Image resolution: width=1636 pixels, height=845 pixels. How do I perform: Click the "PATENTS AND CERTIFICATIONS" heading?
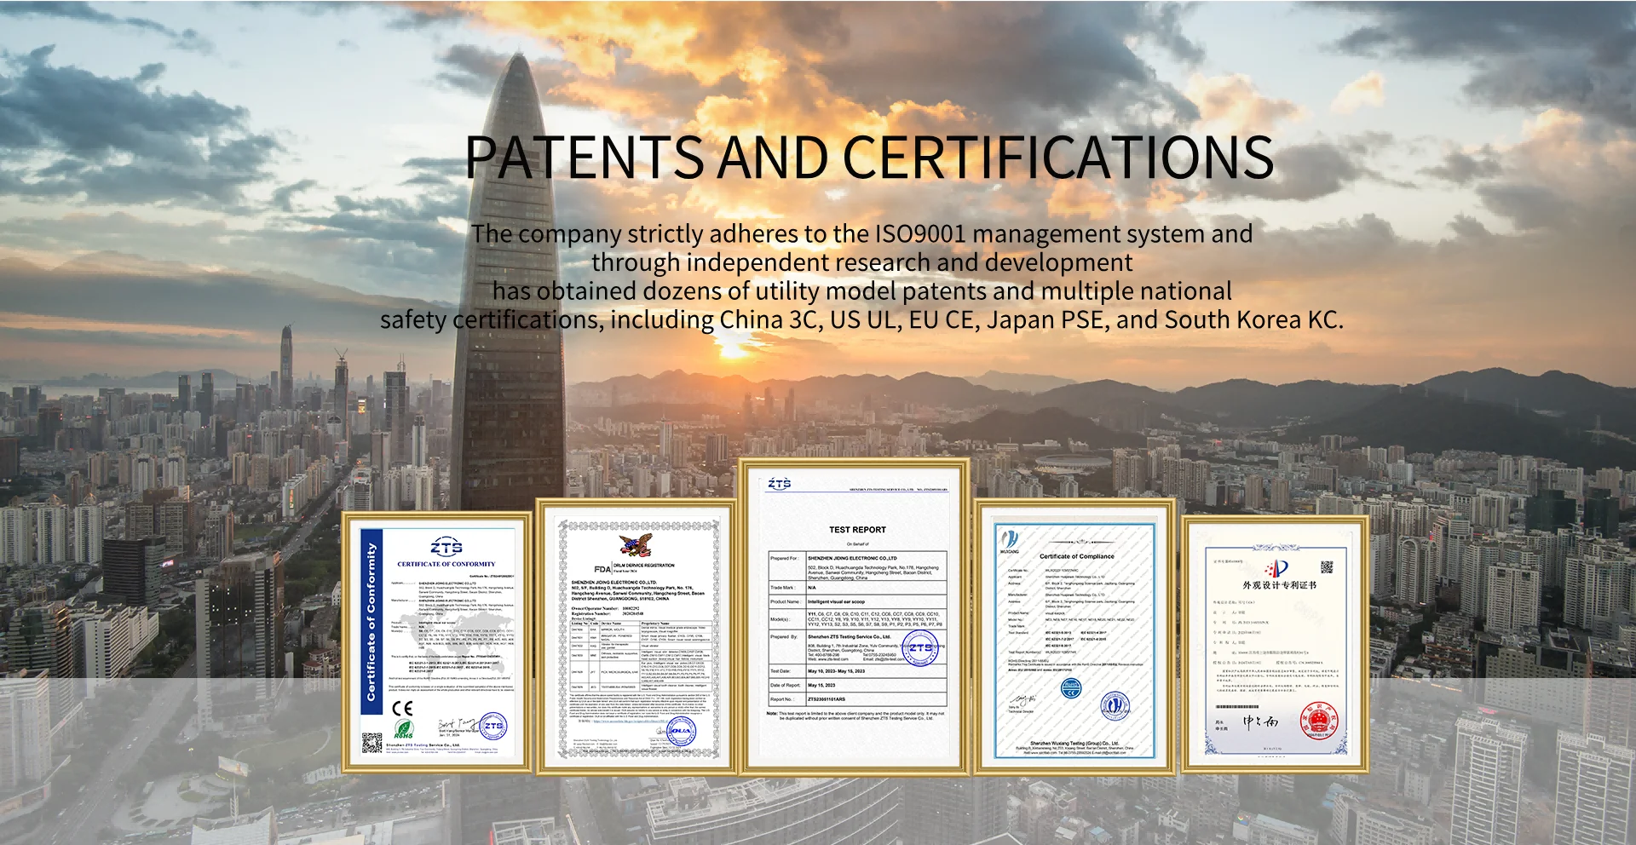868,158
